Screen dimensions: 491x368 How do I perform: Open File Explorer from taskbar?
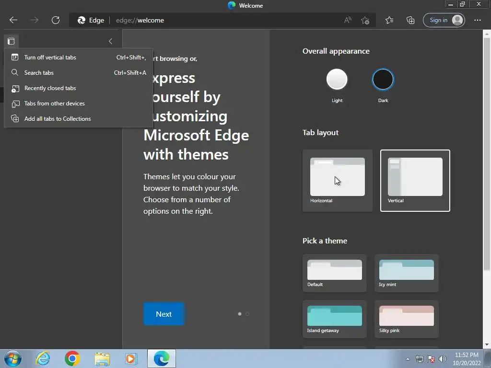coord(102,358)
